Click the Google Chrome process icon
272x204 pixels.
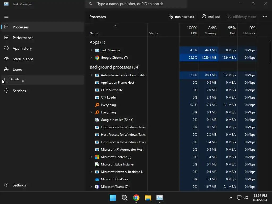97,58
